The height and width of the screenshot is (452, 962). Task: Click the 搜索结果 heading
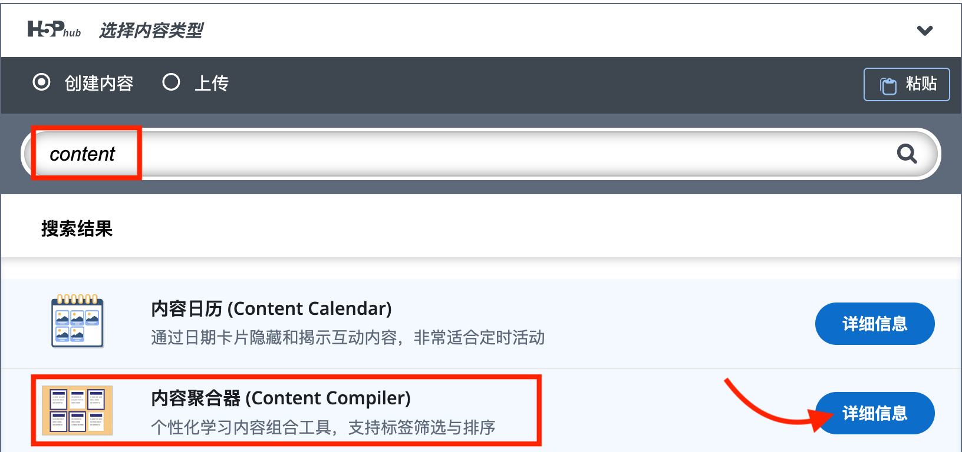[77, 228]
